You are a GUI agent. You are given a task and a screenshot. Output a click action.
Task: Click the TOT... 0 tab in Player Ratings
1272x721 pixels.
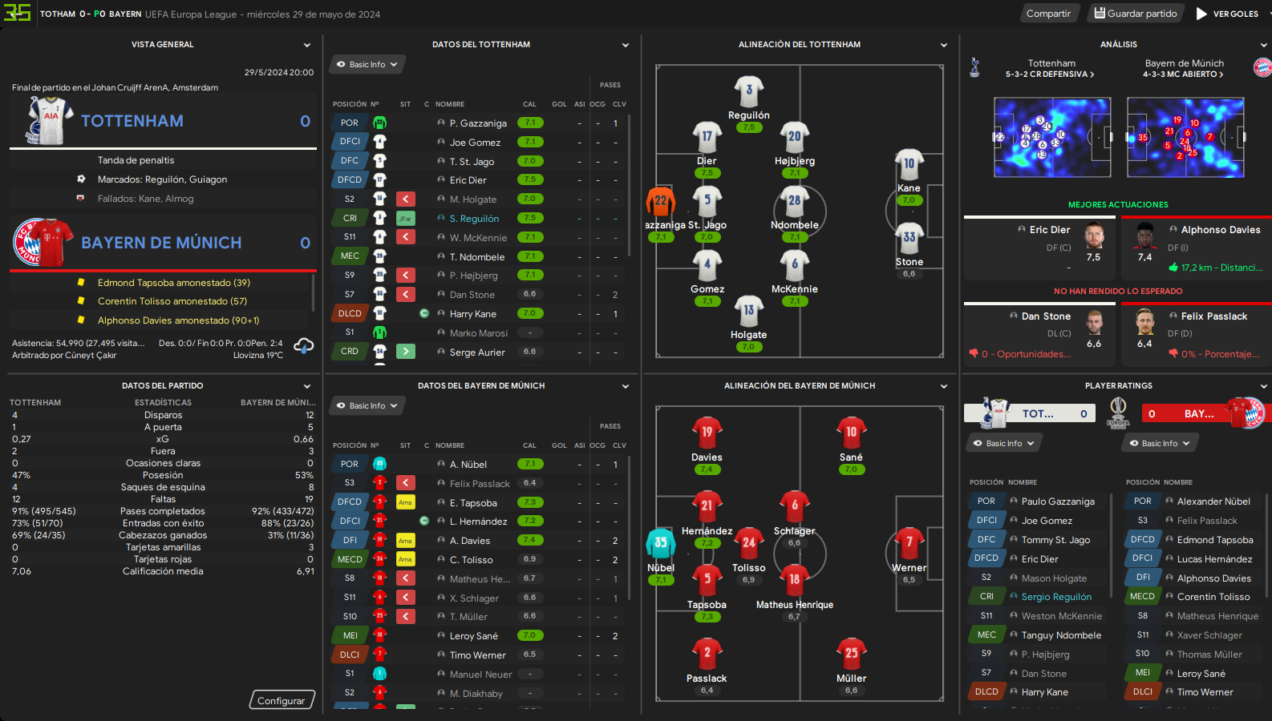click(1030, 413)
